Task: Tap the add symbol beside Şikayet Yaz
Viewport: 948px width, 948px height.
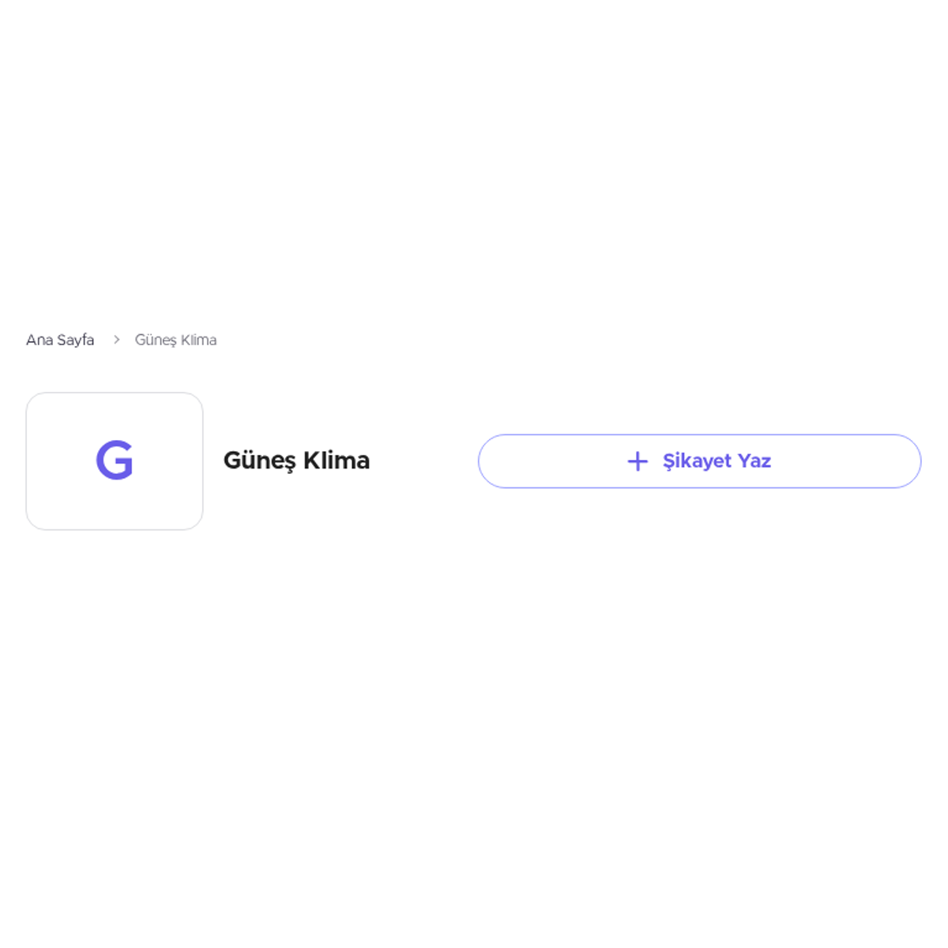Action: point(638,461)
